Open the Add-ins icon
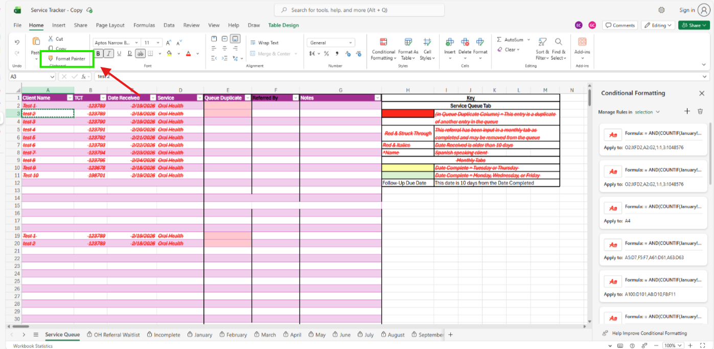 (582, 42)
